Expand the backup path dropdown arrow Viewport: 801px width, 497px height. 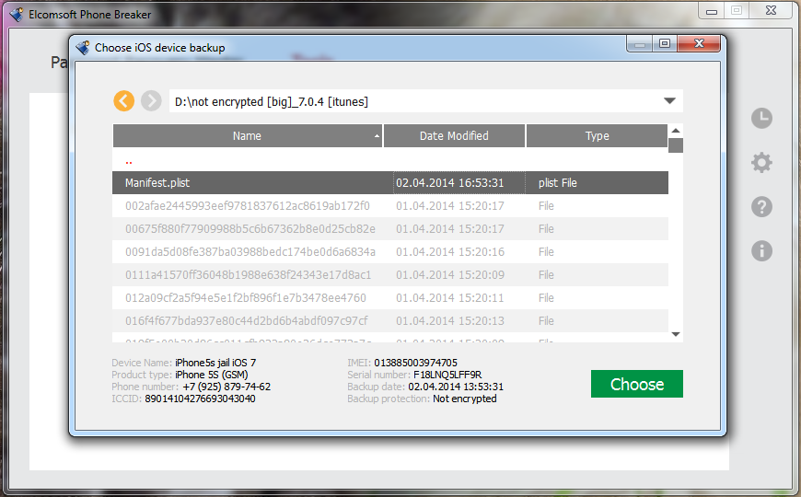pos(669,101)
